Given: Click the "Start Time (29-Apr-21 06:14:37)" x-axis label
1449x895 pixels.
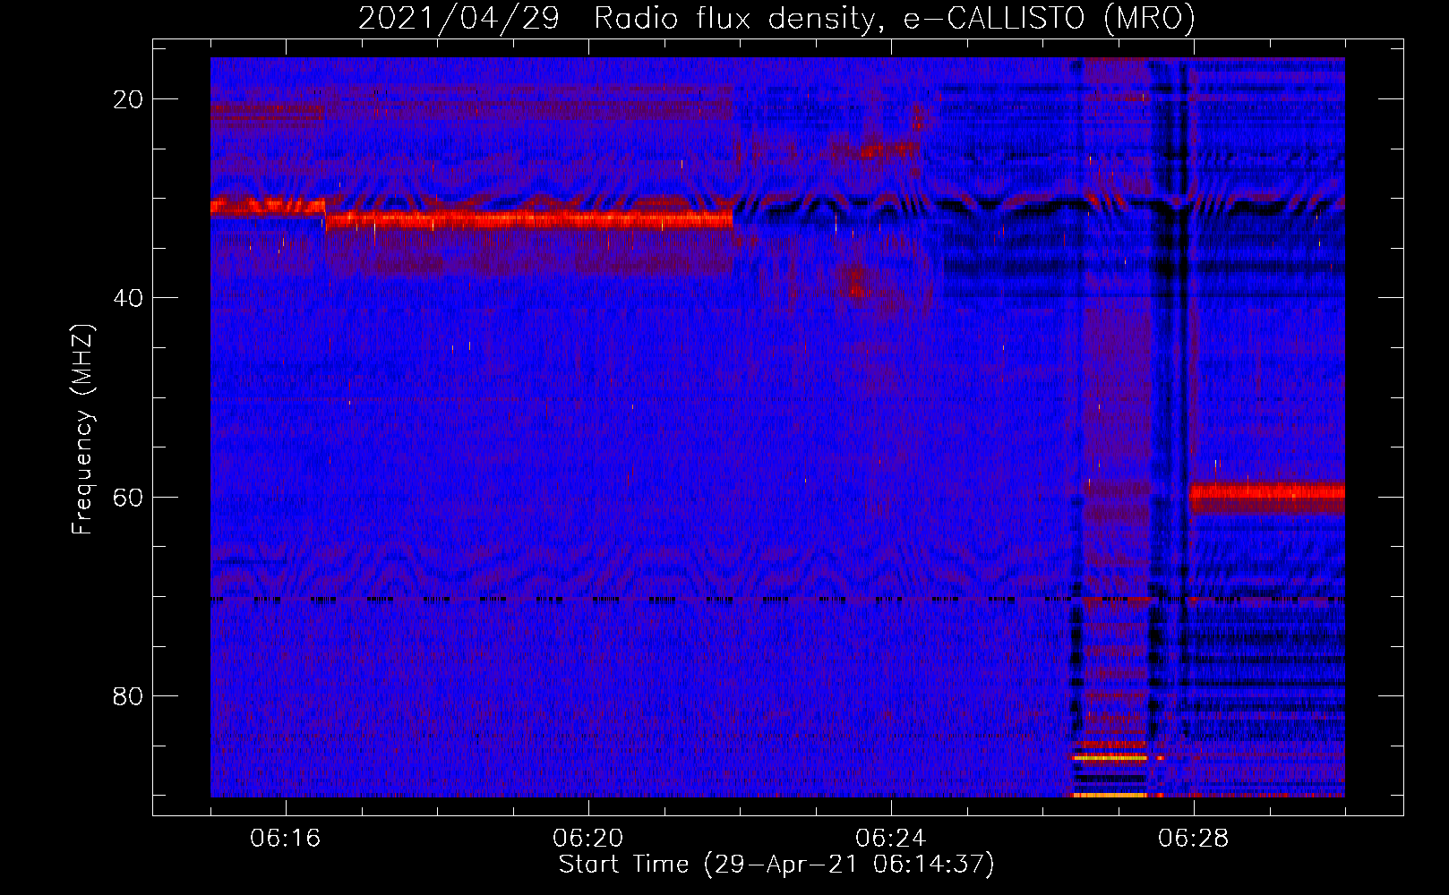Looking at the screenshot, I should [x=776, y=865].
